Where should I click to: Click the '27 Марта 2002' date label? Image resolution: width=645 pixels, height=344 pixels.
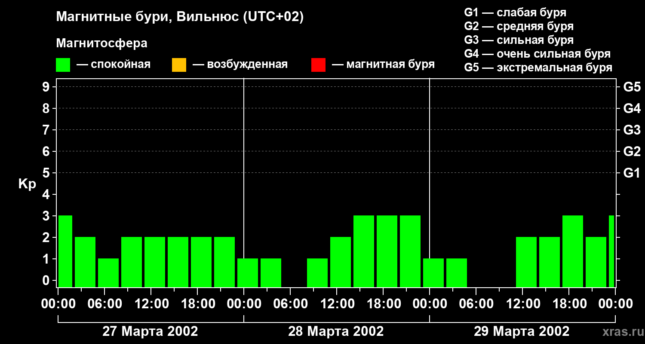coord(150,332)
